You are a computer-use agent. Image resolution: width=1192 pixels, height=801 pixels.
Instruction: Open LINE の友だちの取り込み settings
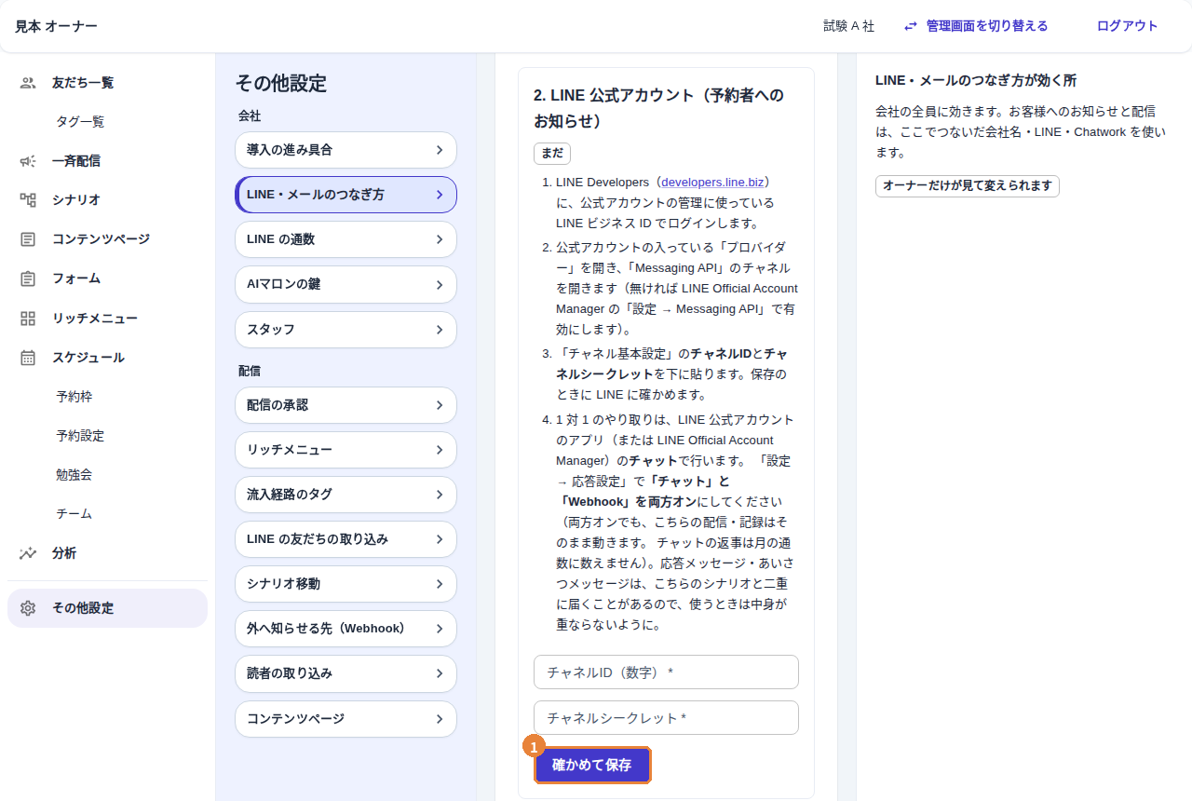(x=345, y=539)
